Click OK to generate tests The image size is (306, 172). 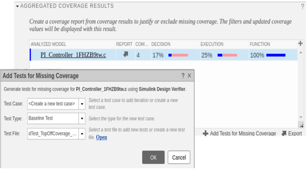pos(153,157)
